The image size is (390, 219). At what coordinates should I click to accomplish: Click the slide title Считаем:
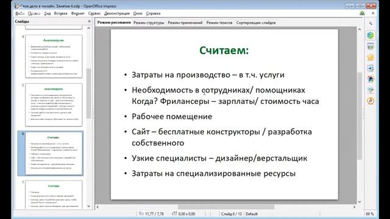[224, 50]
